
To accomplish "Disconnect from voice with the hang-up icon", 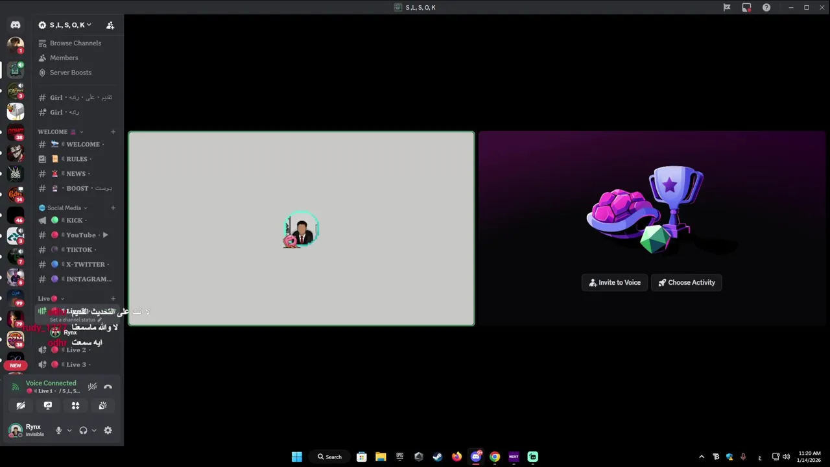I will (108, 387).
